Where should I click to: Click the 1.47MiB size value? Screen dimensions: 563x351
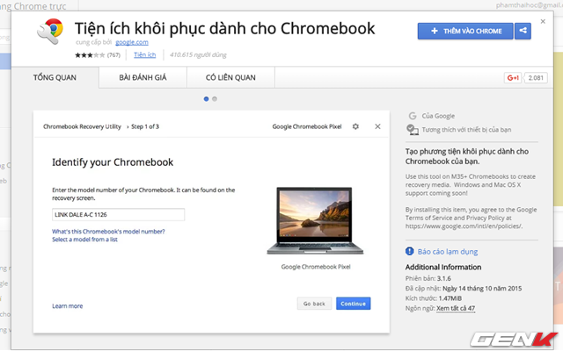click(450, 298)
